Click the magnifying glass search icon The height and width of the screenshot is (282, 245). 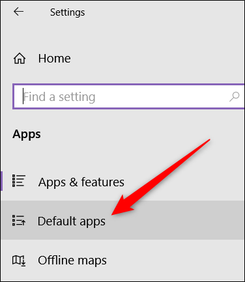point(234,97)
